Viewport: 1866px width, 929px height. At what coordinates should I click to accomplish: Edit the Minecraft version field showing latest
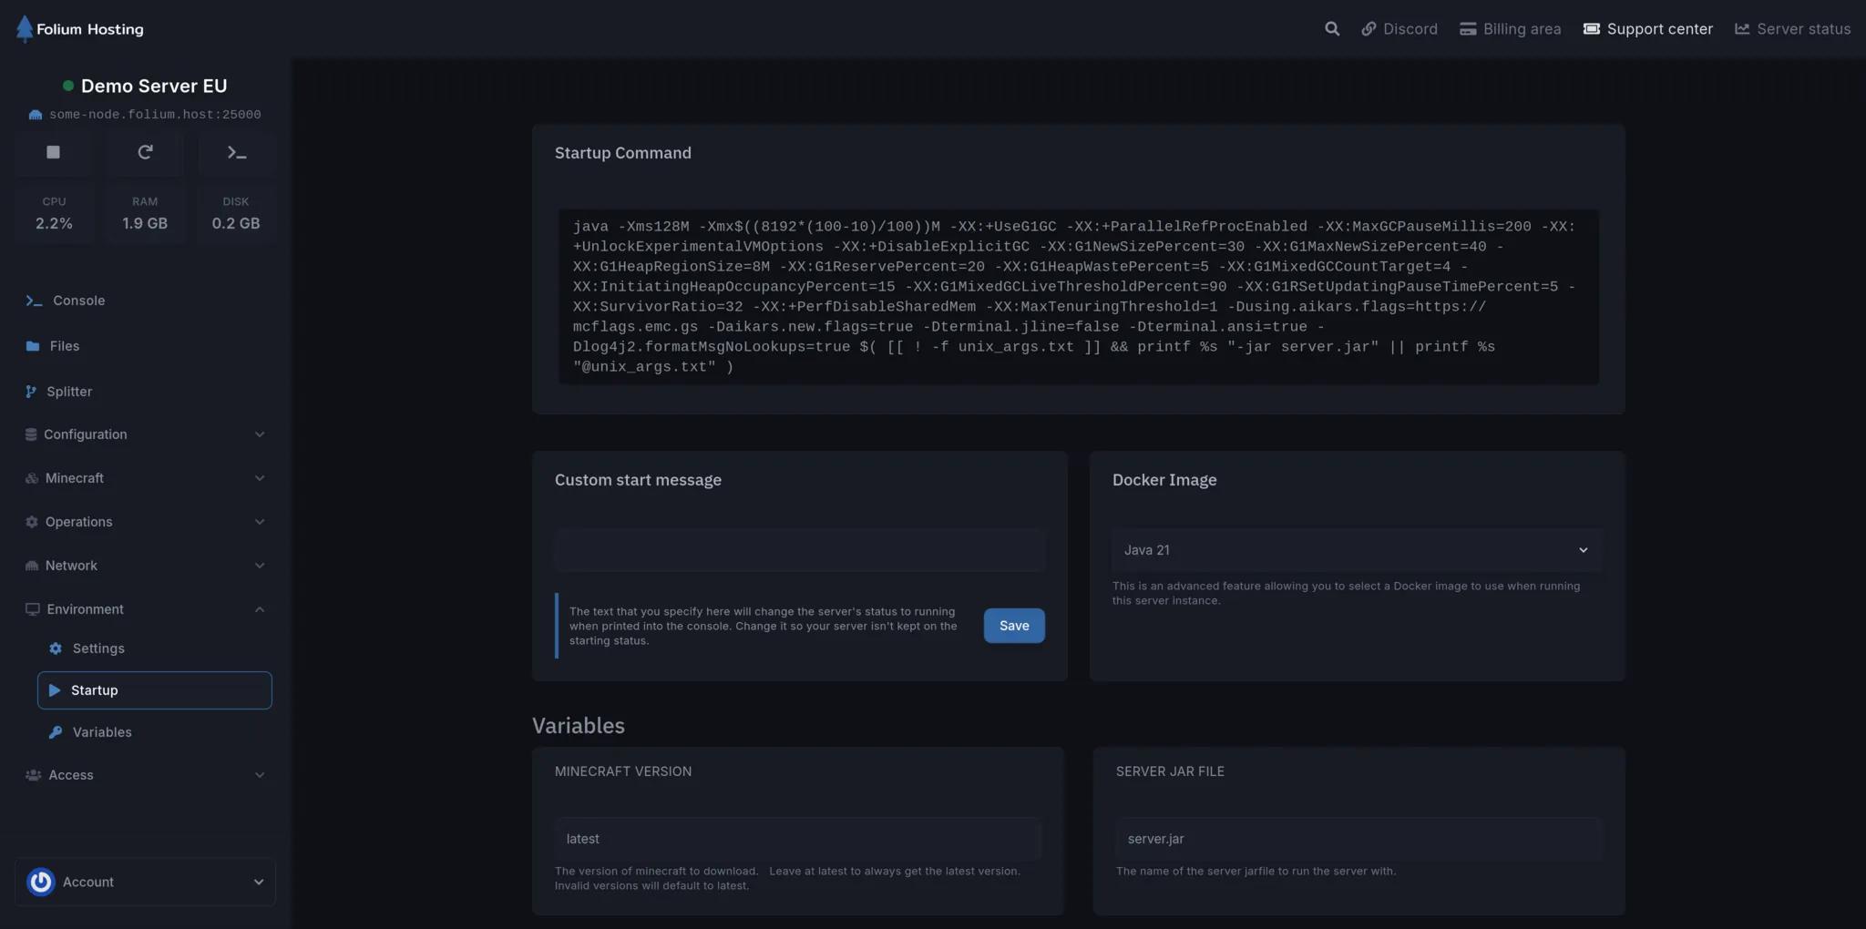pos(798,838)
